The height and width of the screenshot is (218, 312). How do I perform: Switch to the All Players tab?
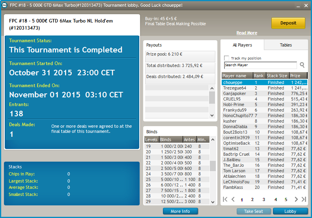coord(242,45)
